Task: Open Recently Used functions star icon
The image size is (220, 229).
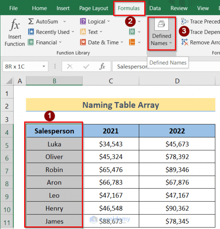Action: 31,32
